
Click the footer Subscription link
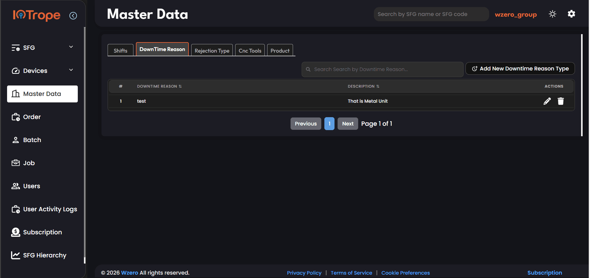pos(544,273)
